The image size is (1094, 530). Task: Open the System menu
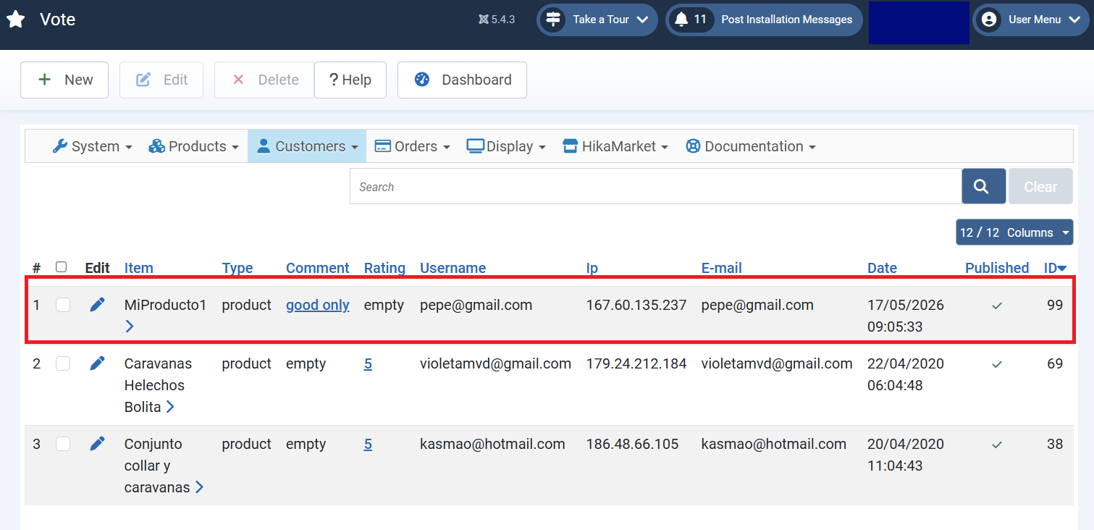coord(92,146)
